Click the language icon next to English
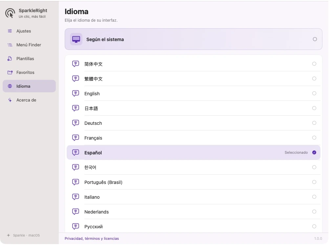Viewport: 331px width, 248px height. [76, 93]
